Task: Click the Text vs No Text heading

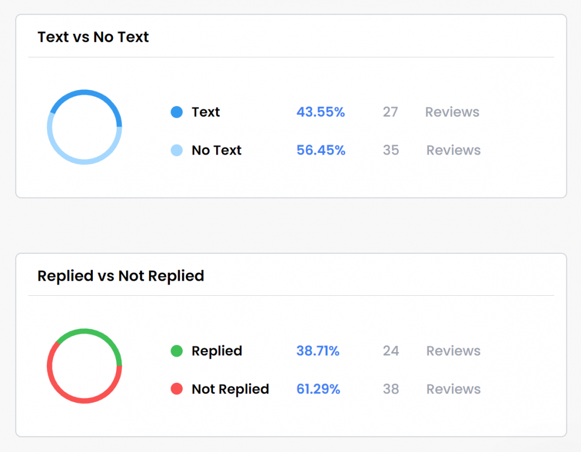Action: point(93,37)
